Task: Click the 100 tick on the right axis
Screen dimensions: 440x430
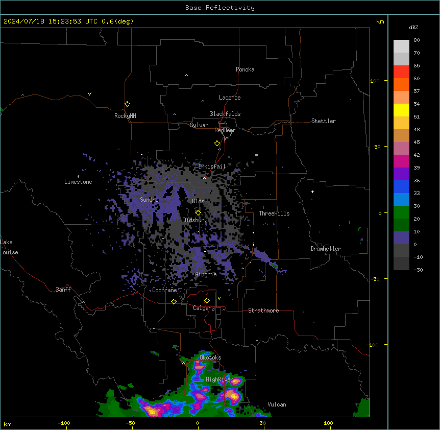Action: 375,81
